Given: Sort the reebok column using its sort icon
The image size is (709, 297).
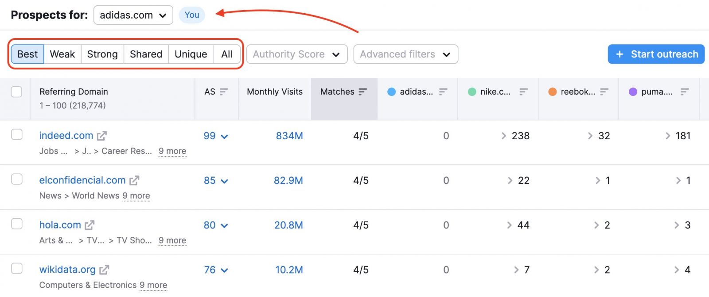Looking at the screenshot, I should (604, 91).
